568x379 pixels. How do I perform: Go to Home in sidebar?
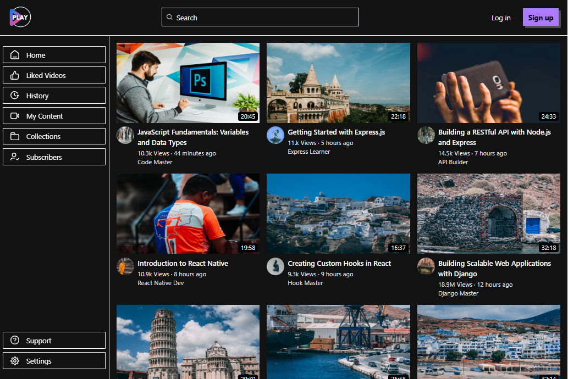tap(54, 55)
